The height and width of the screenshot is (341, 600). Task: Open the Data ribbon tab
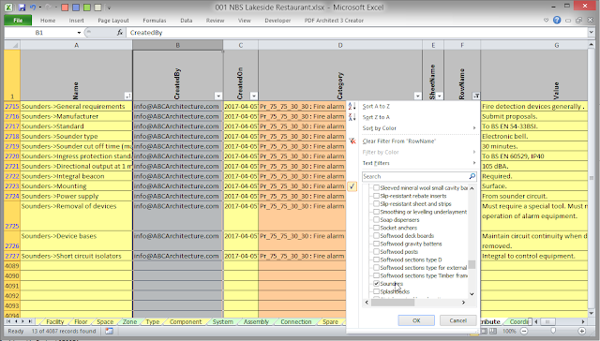click(x=187, y=21)
